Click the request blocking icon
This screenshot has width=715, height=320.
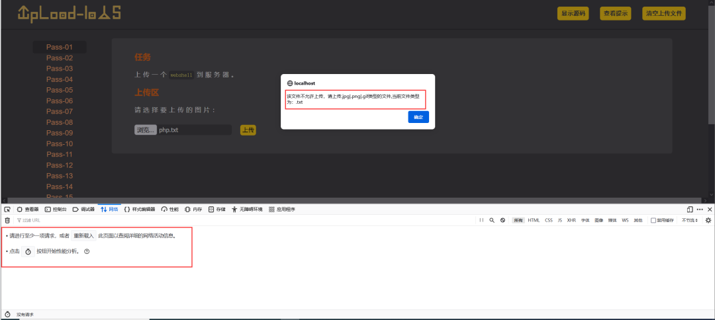click(x=502, y=220)
